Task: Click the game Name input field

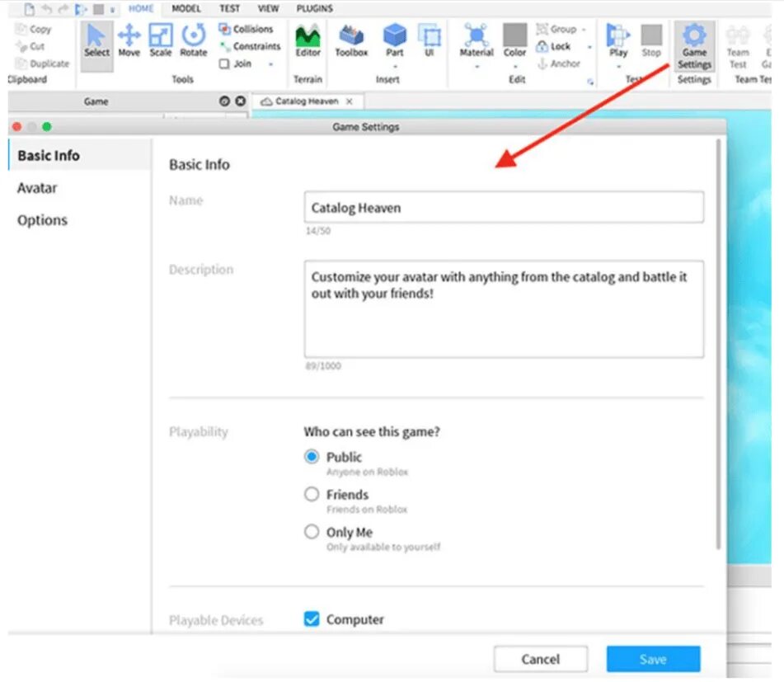Action: [504, 207]
